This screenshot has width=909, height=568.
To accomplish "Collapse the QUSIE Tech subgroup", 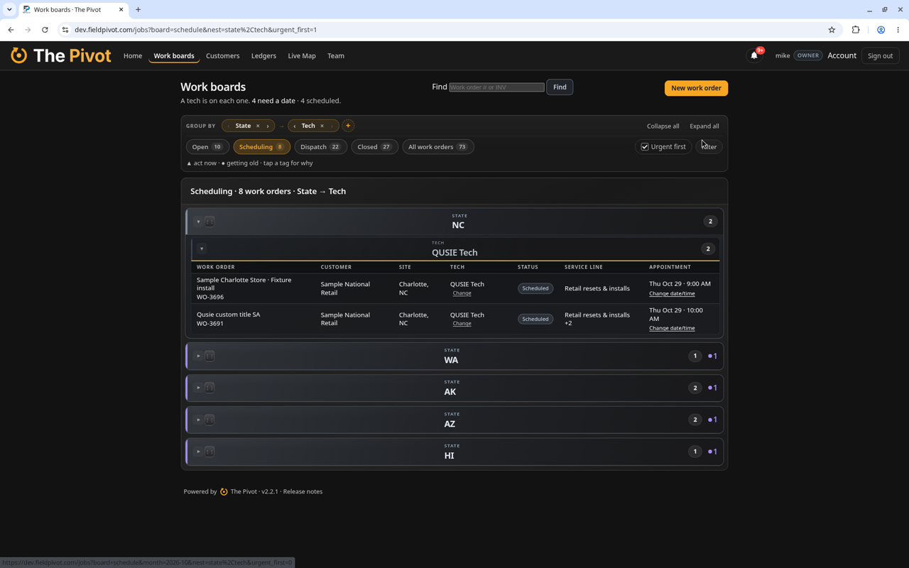I will coord(202,248).
